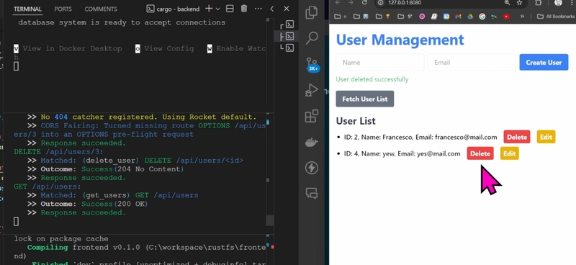Click the Name input field
This screenshot has width=576, height=265.
point(380,62)
